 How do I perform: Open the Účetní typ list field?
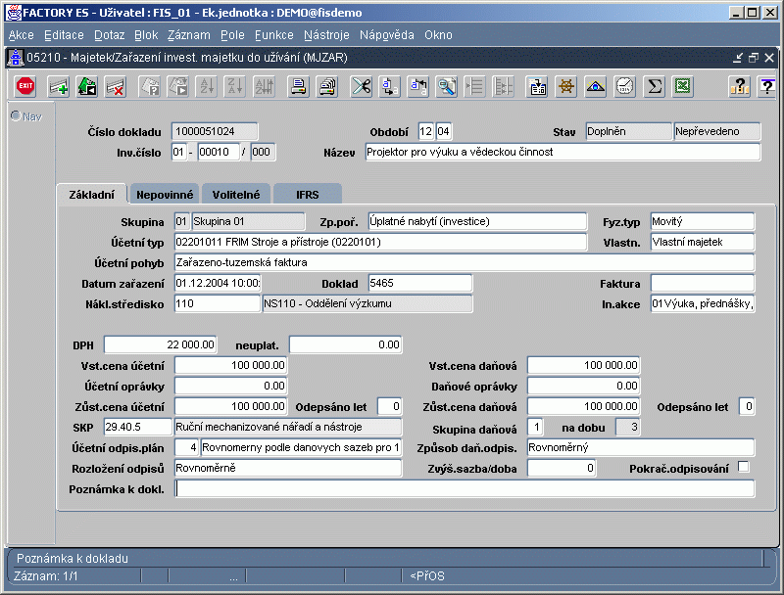click(380, 242)
